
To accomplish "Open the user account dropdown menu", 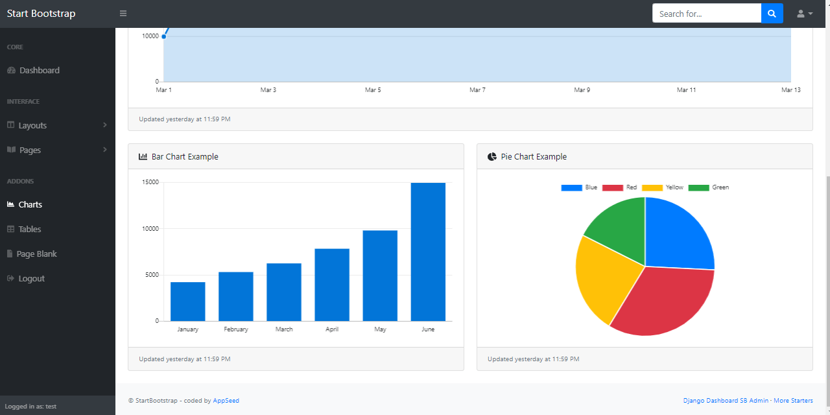I will click(x=804, y=14).
